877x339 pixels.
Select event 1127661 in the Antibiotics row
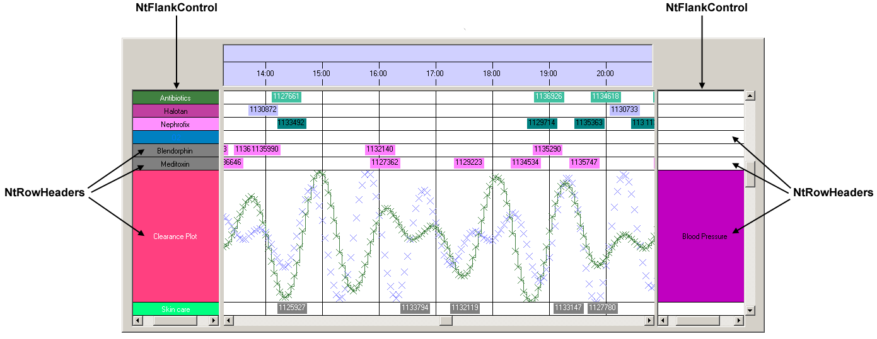pyautogui.click(x=286, y=97)
